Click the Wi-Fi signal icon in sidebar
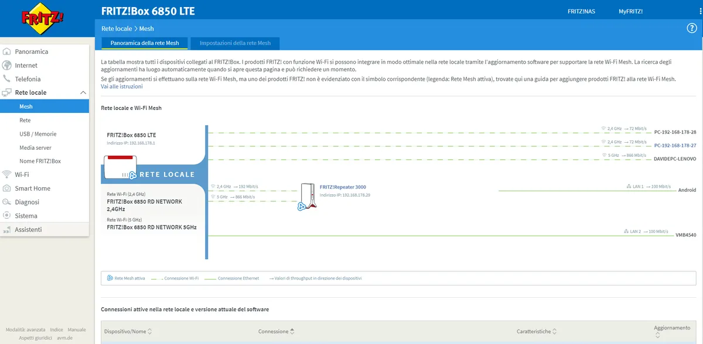The image size is (703, 344). (x=7, y=174)
